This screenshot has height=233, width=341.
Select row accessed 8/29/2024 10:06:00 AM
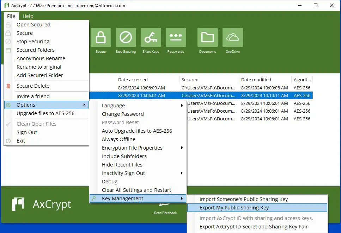point(201,88)
